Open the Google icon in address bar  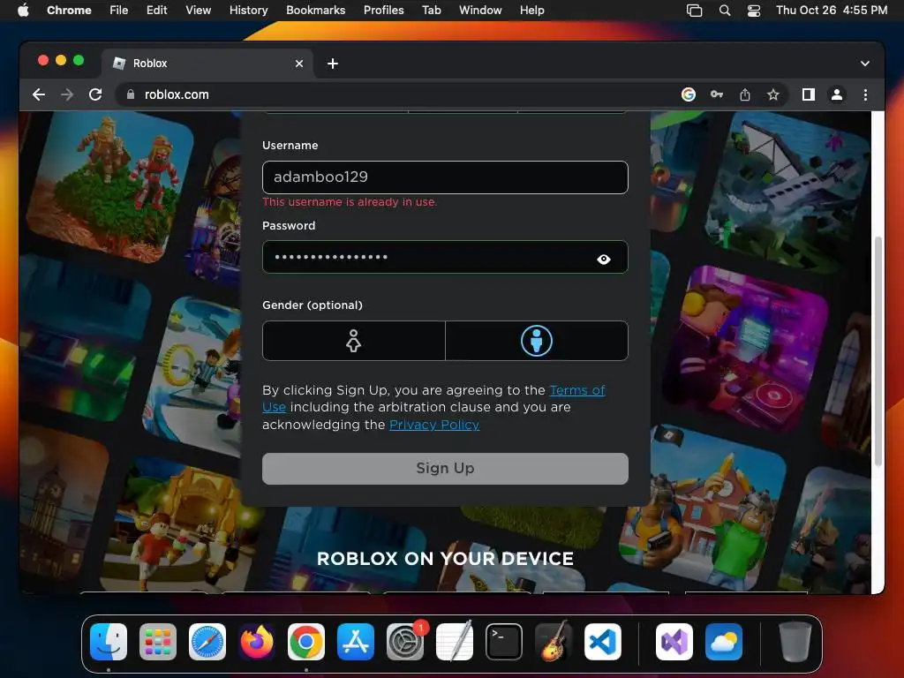click(688, 94)
